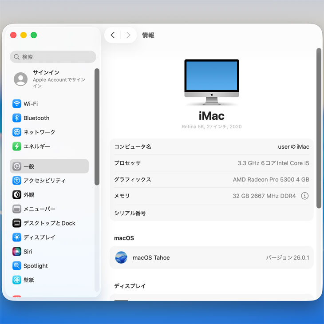
Task: Show memory details info button
Action: 304,196
